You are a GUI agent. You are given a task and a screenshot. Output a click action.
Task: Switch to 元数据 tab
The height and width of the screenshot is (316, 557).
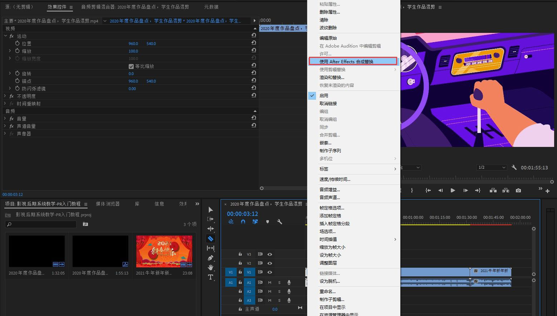(211, 7)
